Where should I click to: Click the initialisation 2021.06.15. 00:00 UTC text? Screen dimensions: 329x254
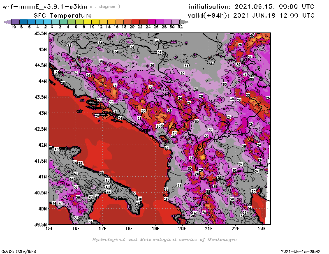click(251, 7)
